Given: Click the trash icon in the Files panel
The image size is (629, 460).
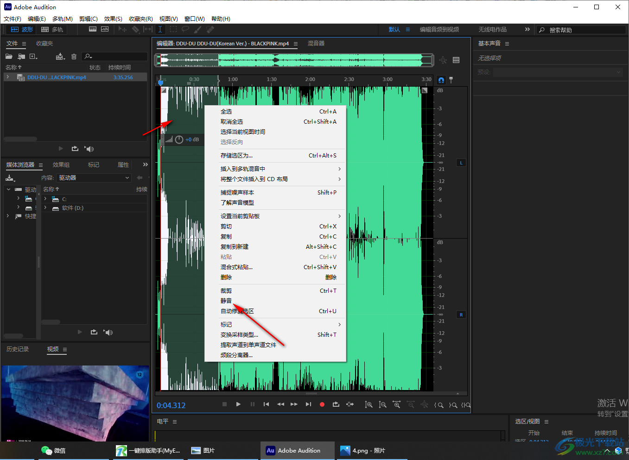Looking at the screenshot, I should [74, 57].
